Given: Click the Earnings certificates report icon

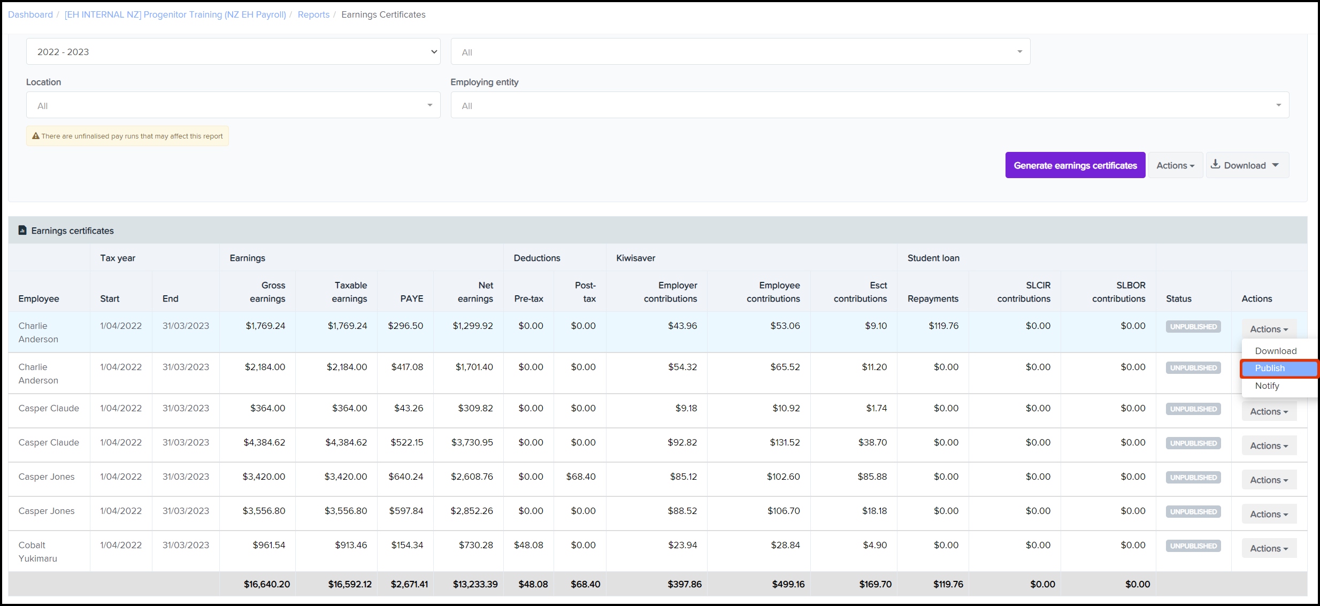Looking at the screenshot, I should [22, 231].
